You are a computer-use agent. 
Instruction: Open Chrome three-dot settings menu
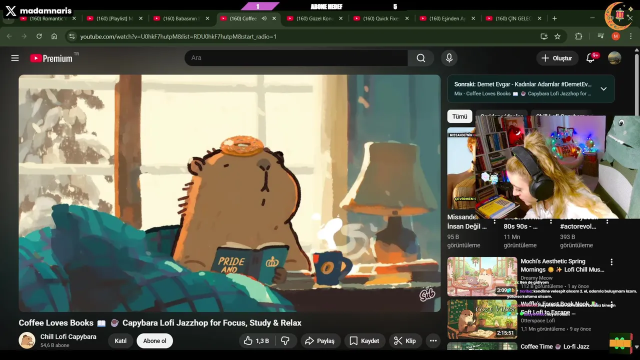(x=630, y=36)
